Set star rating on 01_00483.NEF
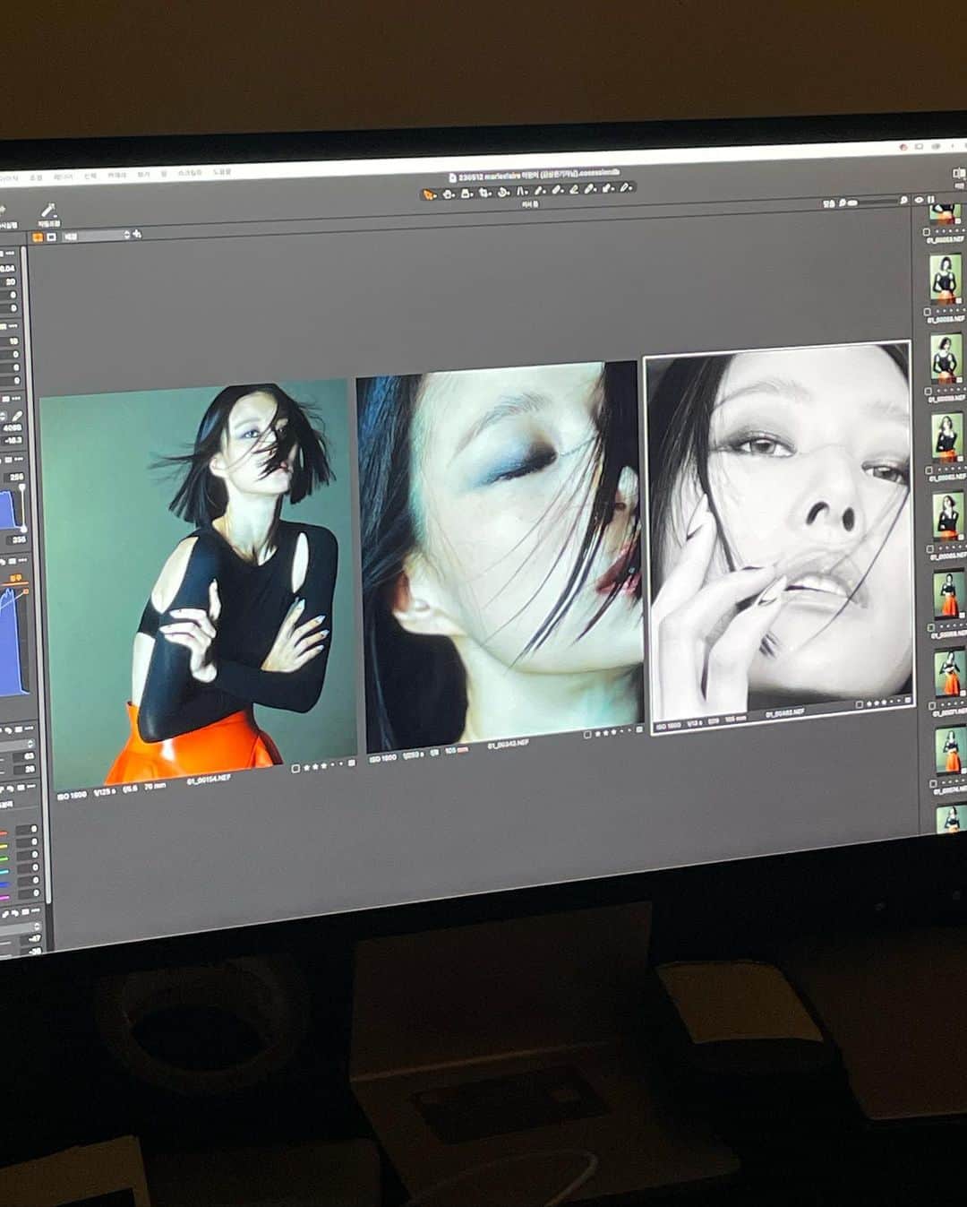Viewport: 967px width, 1207px height. pyautogui.click(x=883, y=703)
